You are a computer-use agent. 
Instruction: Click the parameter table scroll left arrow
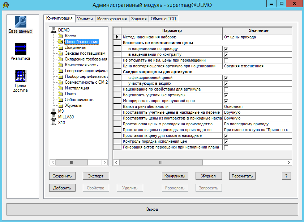116,162
